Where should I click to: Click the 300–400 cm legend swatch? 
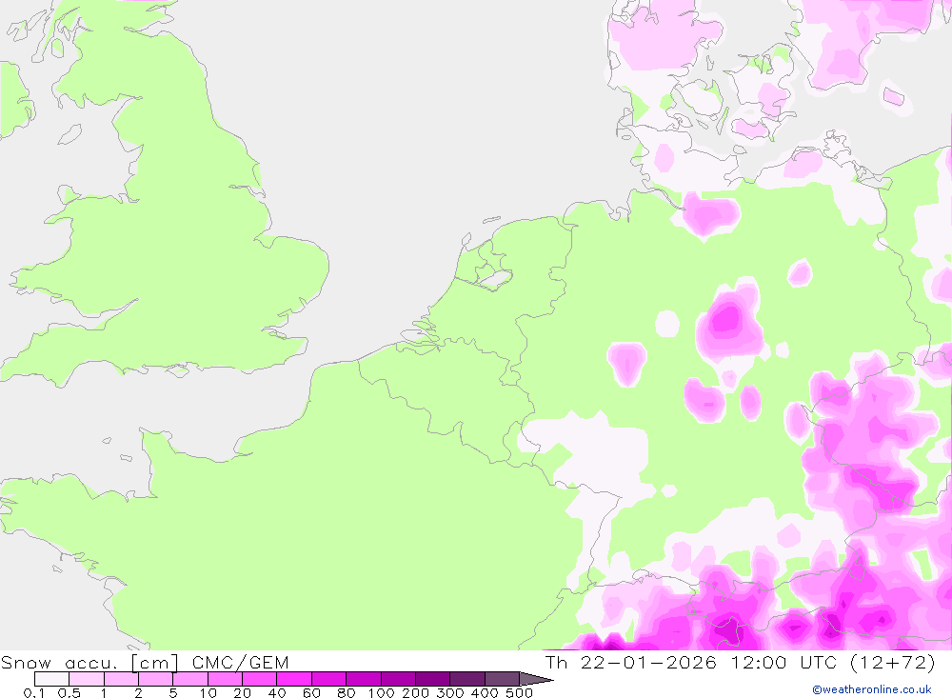467,679
